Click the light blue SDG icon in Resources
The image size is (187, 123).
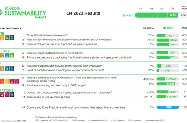click(7, 55)
